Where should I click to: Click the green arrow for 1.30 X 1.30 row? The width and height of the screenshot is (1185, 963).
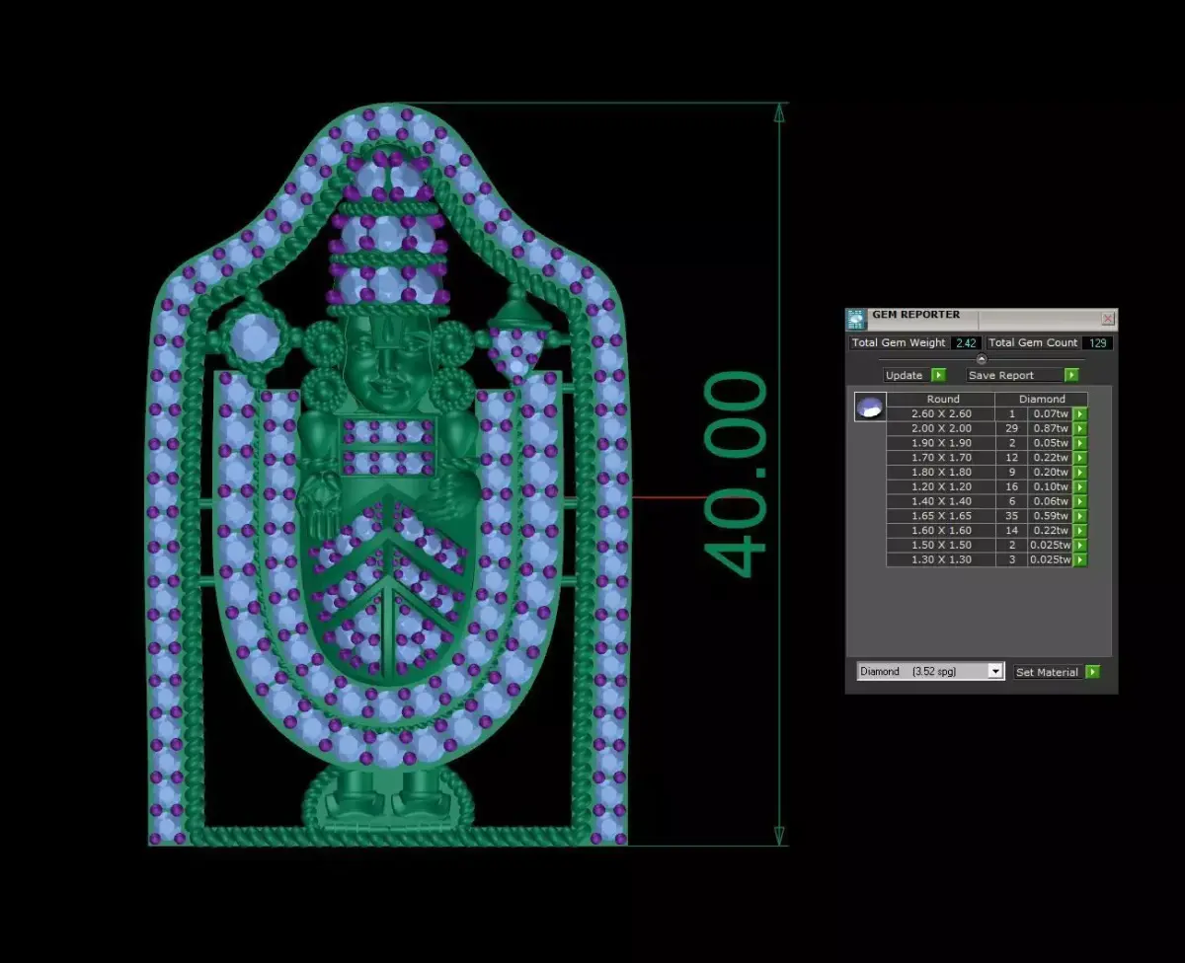point(1080,559)
